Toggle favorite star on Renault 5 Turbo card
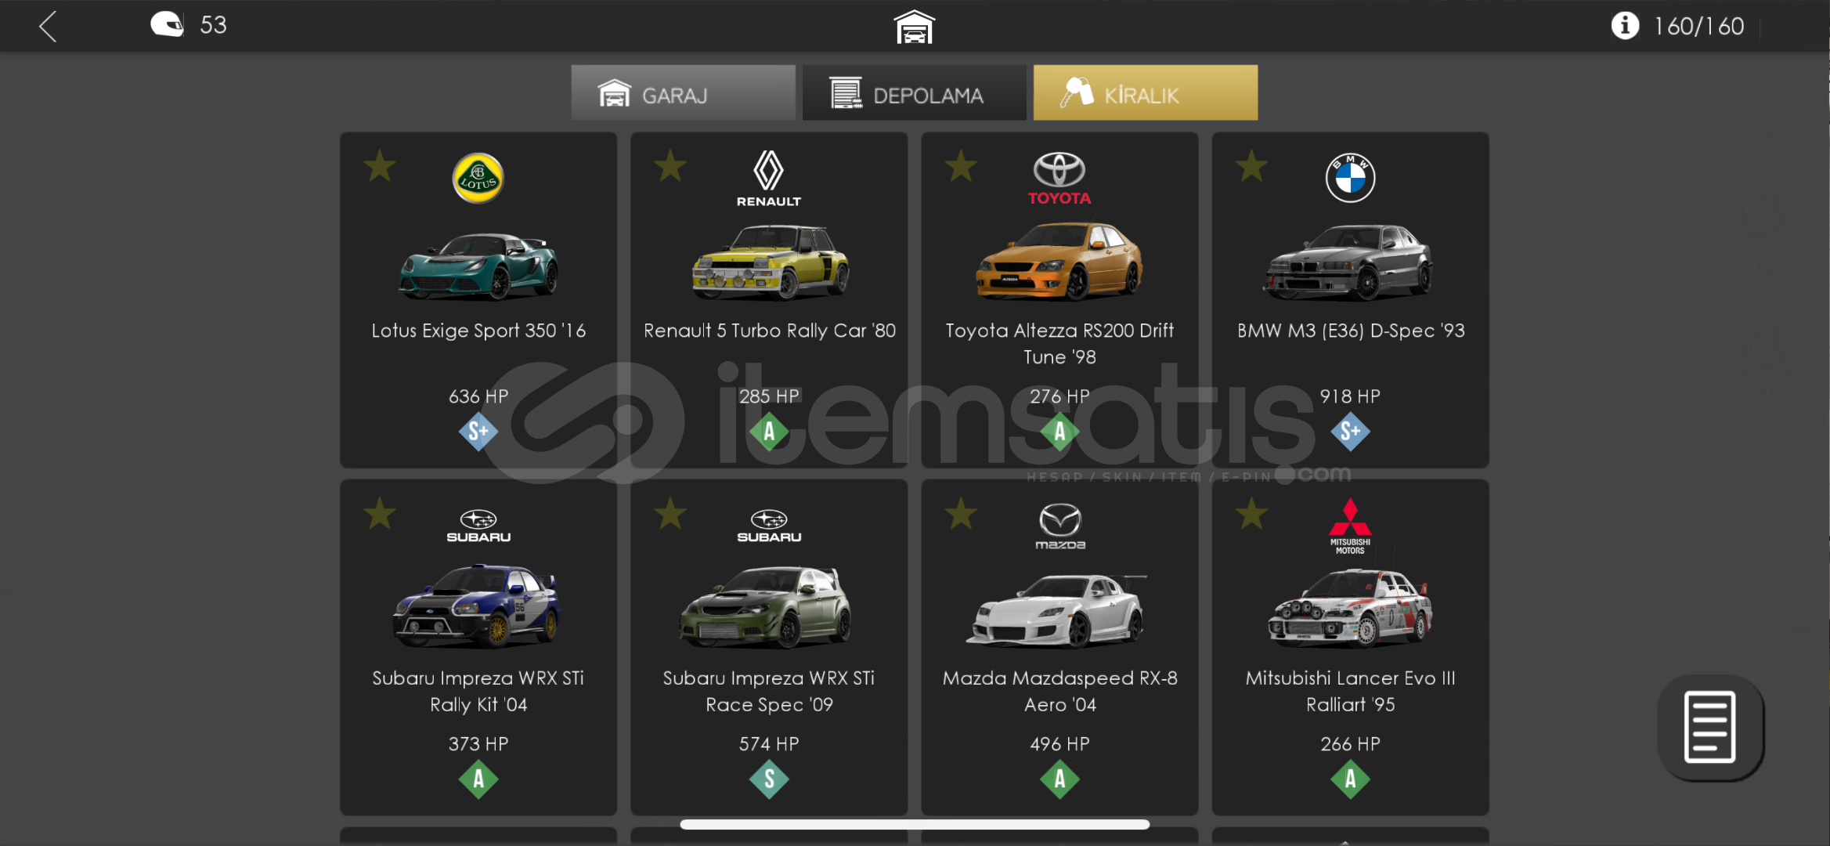Image resolution: width=1830 pixels, height=846 pixels. click(x=670, y=166)
